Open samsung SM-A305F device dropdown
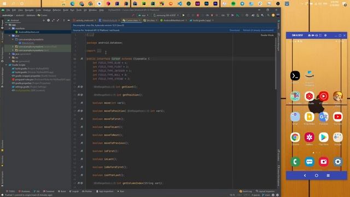Image resolution: width=350 pixels, height=197 pixels. pos(166,15)
